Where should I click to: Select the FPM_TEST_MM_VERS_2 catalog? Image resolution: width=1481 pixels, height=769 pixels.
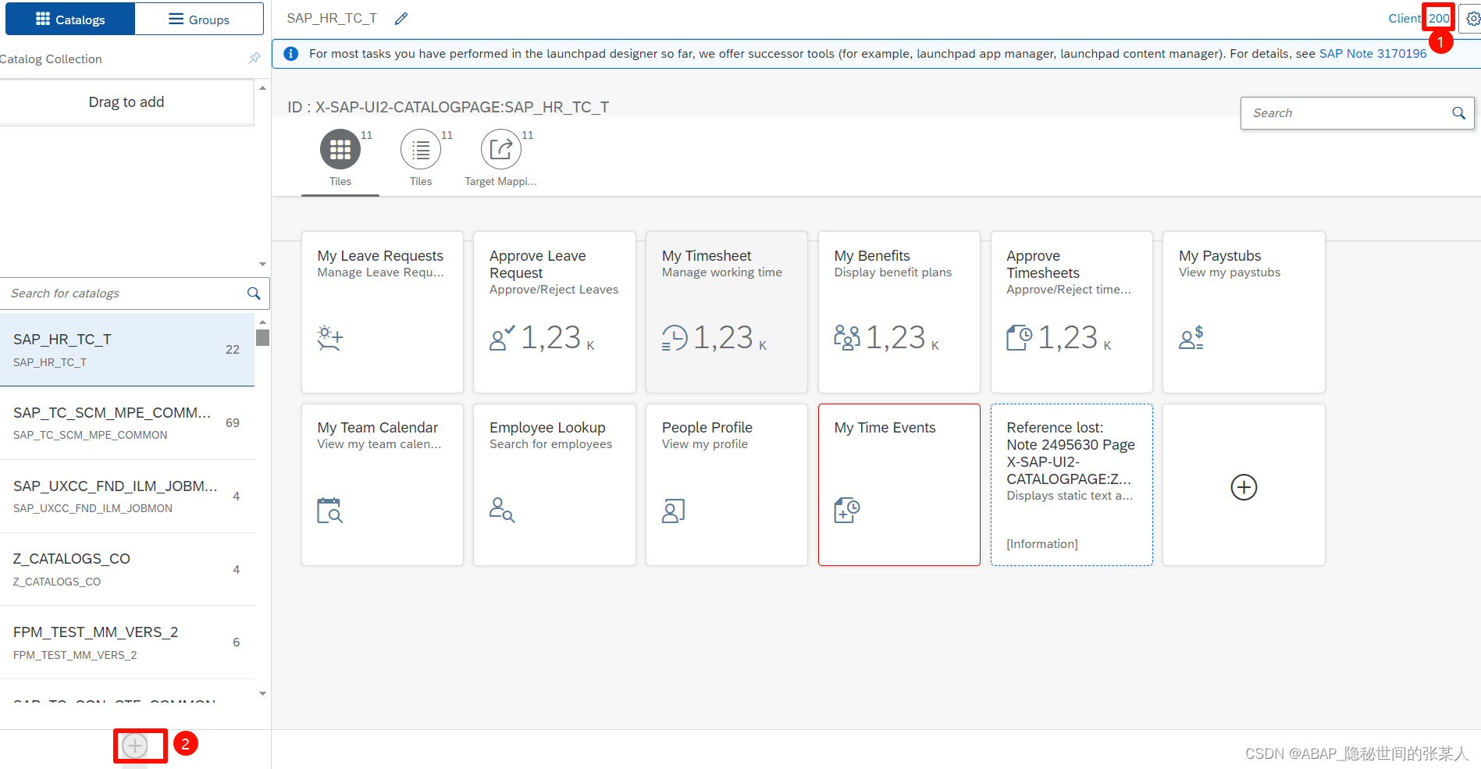(127, 643)
